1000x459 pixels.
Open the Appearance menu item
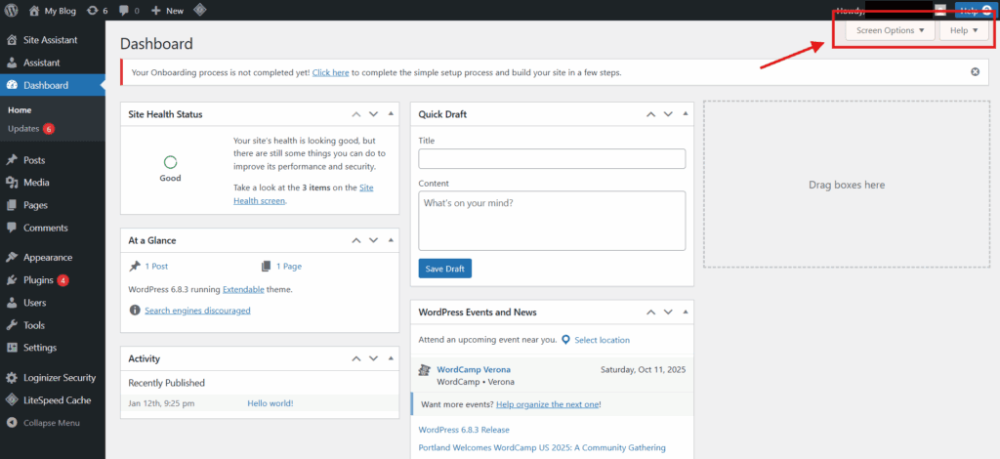click(x=47, y=258)
